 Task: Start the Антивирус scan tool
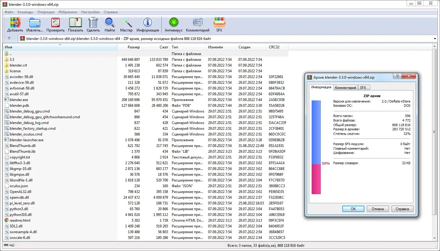pos(174,23)
